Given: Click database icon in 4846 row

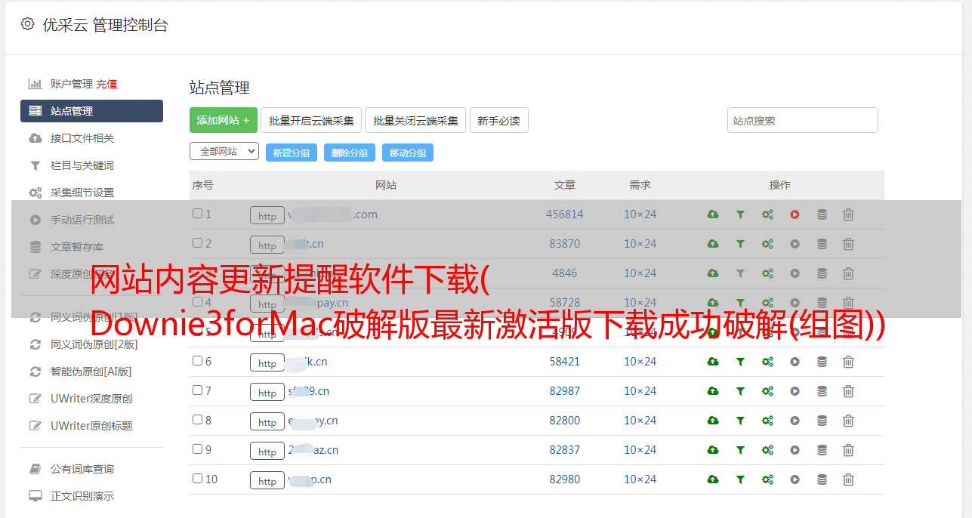Looking at the screenshot, I should [822, 273].
